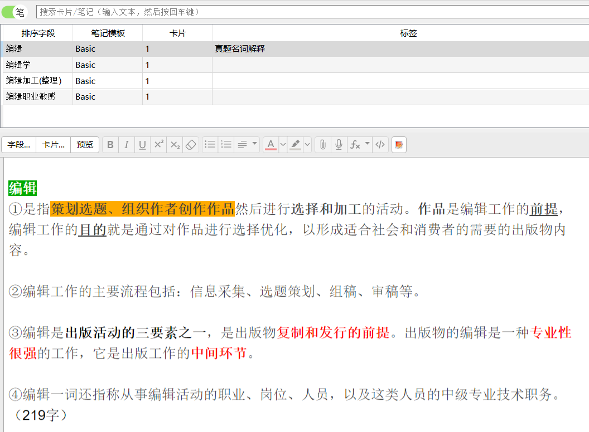Click the search cards/notes input field
The image size is (589, 432).
(x=312, y=12)
